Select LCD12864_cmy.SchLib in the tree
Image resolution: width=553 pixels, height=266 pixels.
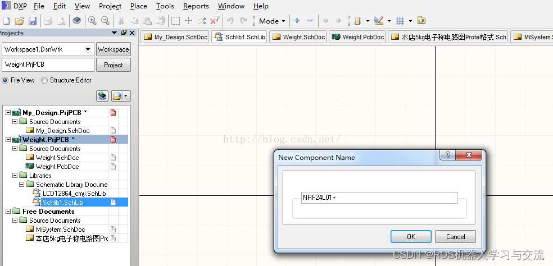74,193
